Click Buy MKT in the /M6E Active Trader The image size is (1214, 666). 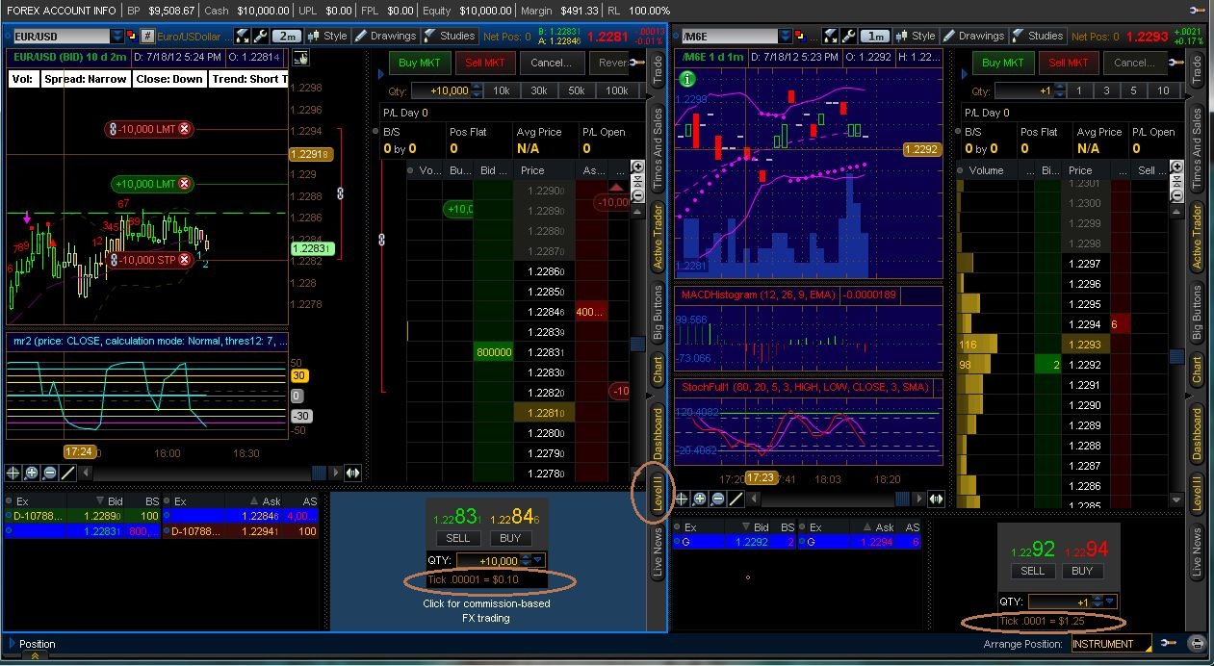[x=1003, y=63]
